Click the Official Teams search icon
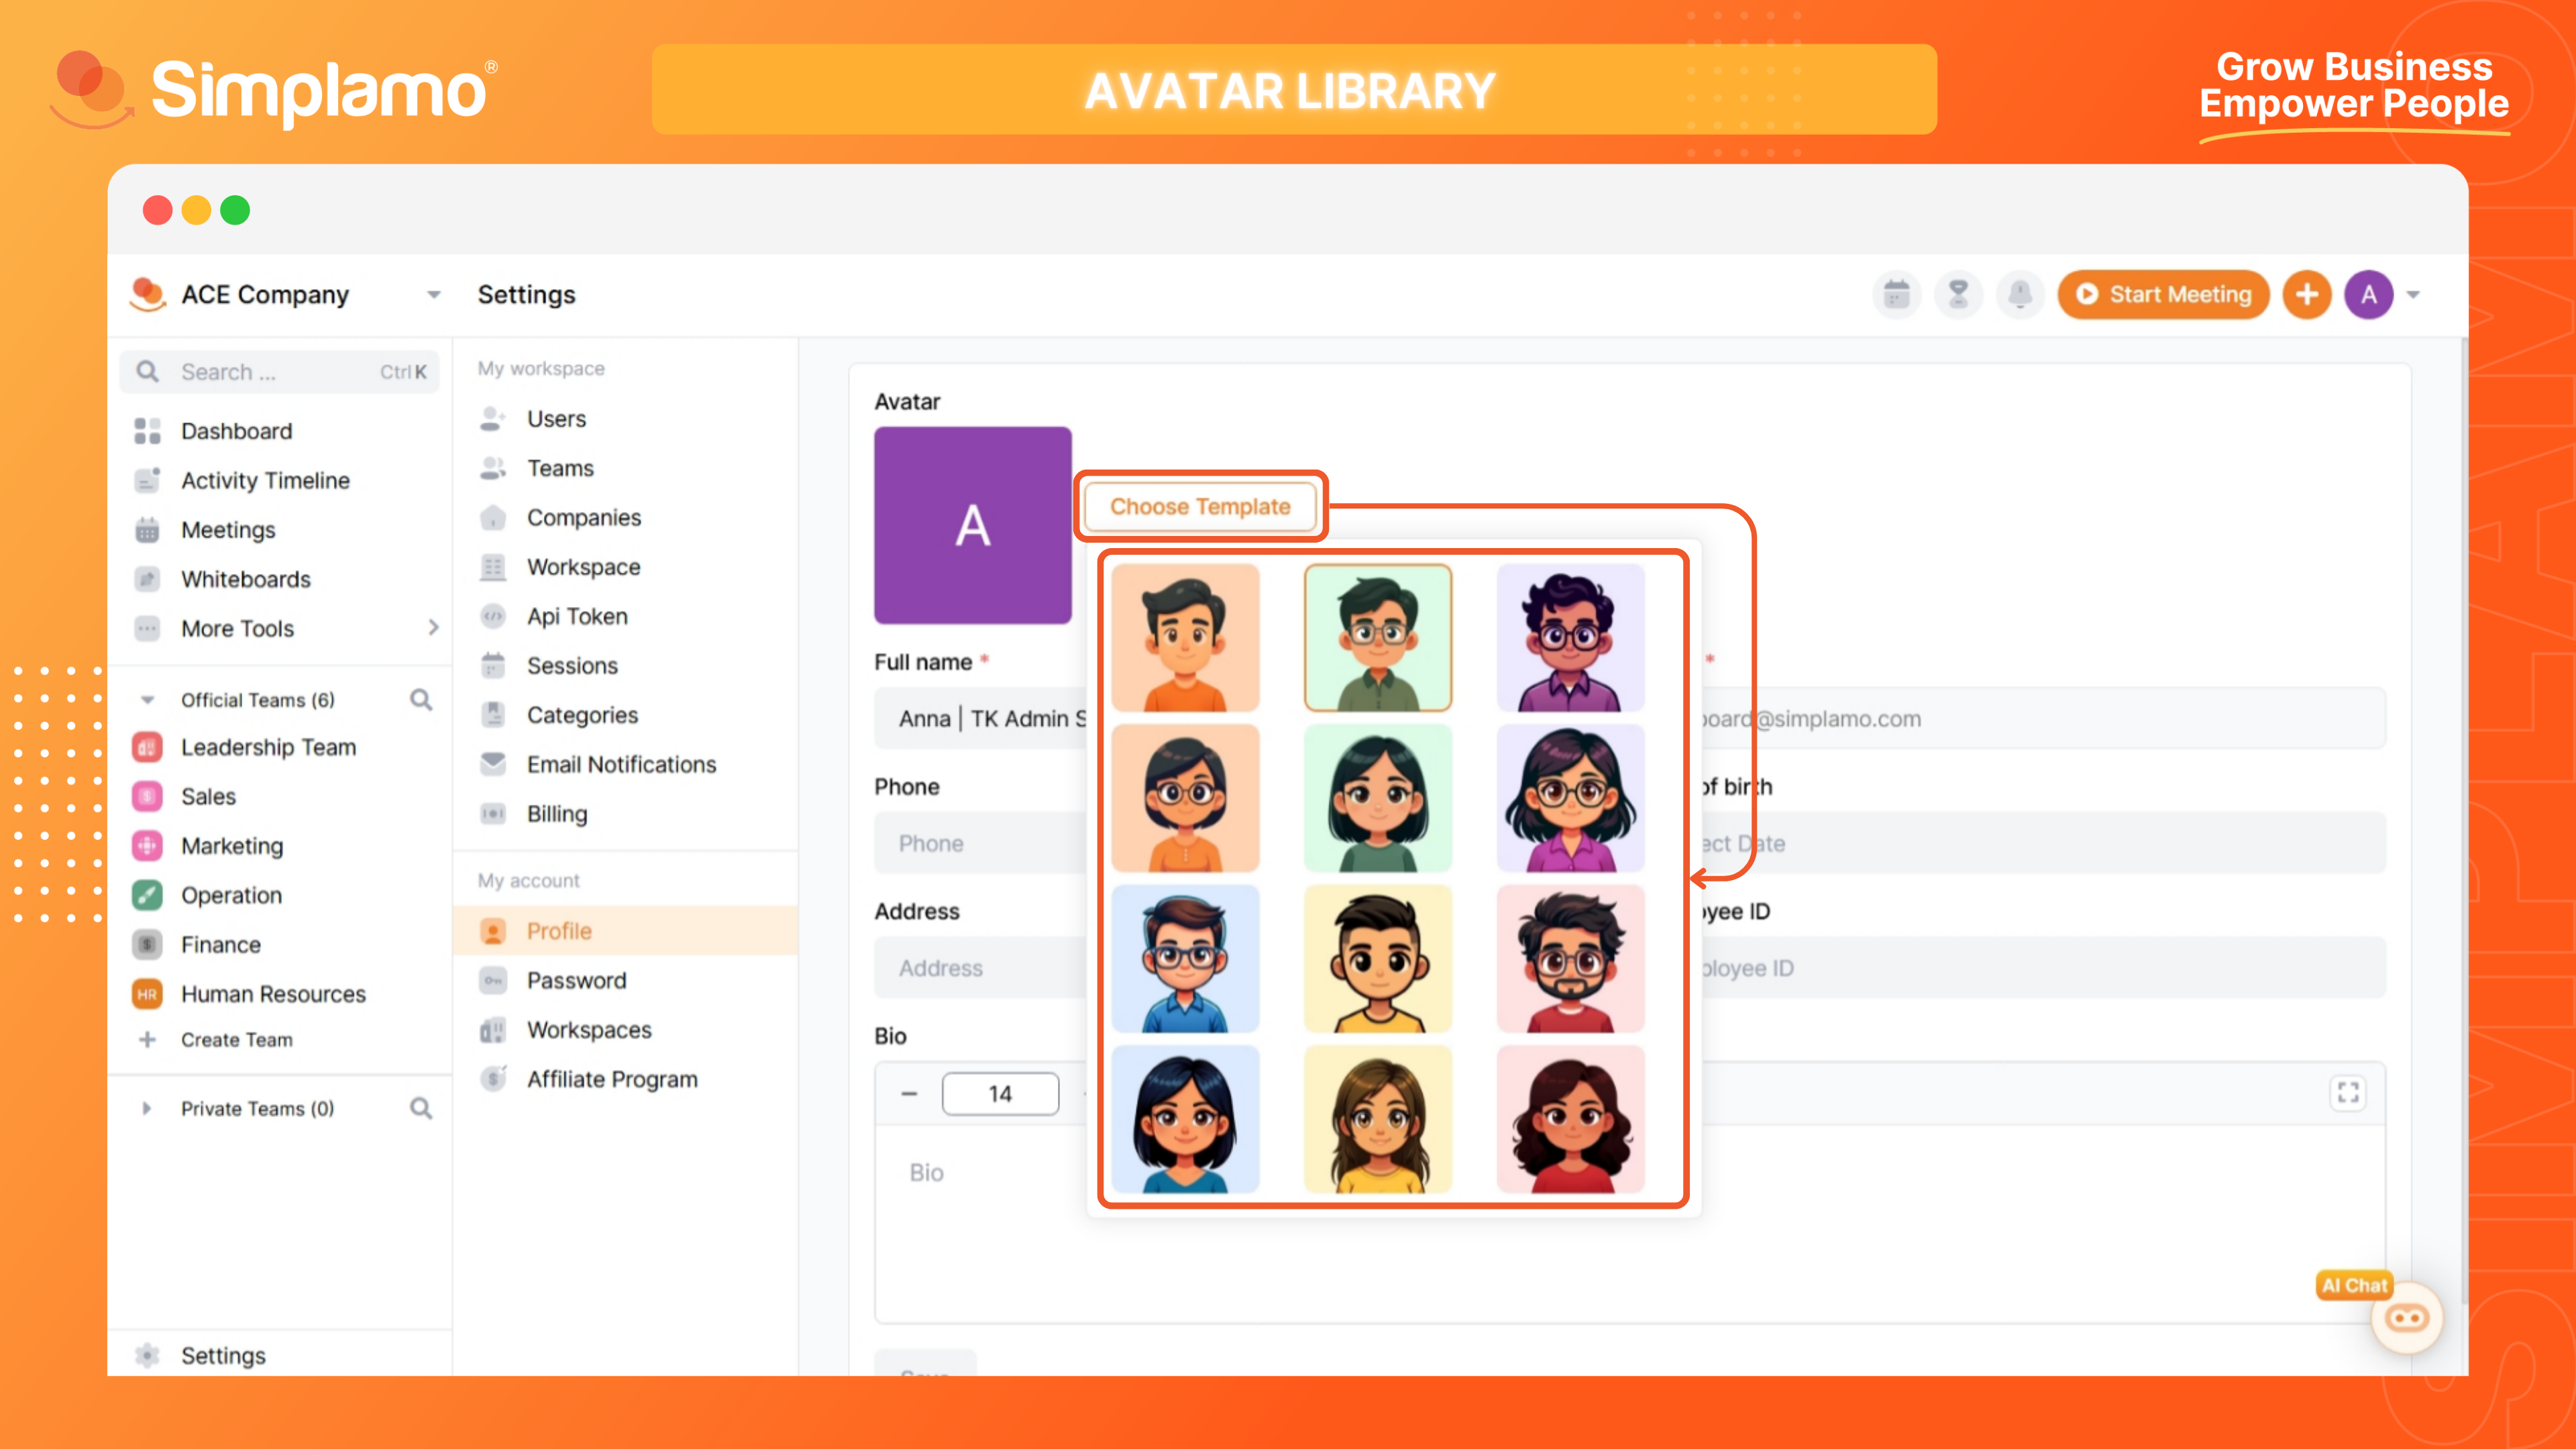The height and width of the screenshot is (1449, 2576). point(421,700)
